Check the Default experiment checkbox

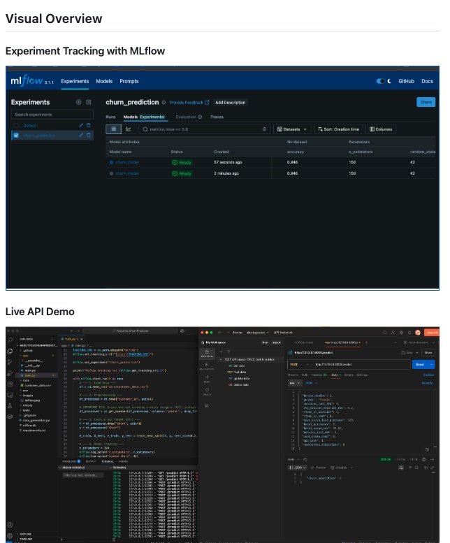(16, 125)
